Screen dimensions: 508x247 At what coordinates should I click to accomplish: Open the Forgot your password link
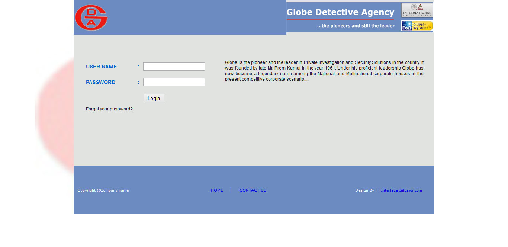click(x=109, y=109)
